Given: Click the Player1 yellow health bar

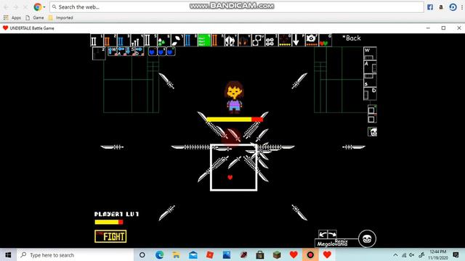Looking at the screenshot, I should (109, 222).
